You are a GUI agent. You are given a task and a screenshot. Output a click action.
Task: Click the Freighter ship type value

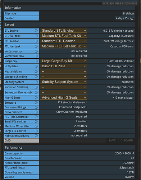[128, 14]
